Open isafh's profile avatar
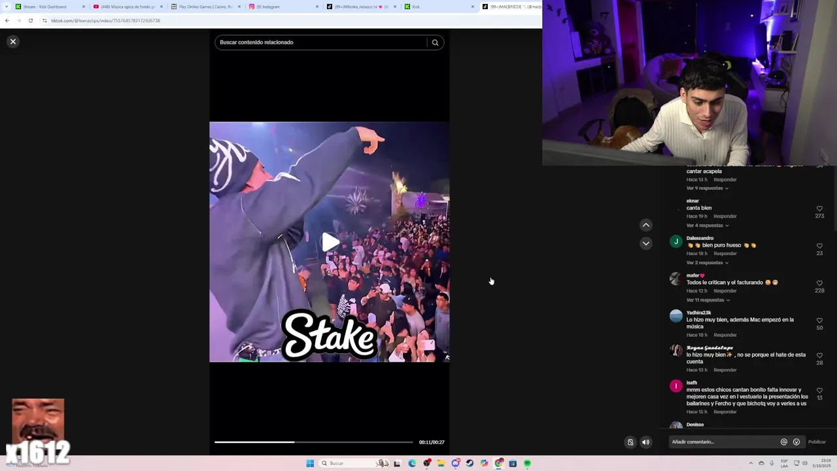 point(676,386)
